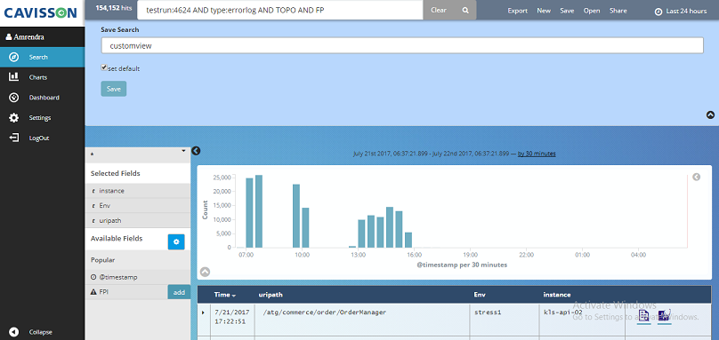Click into the query search box

coord(280,10)
